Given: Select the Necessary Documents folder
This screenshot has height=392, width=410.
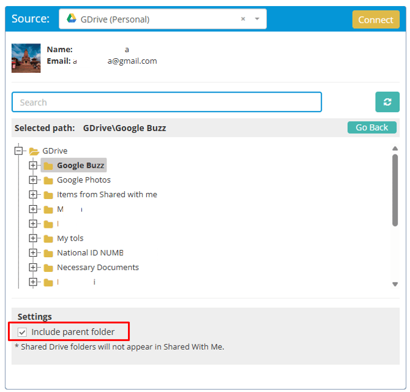Looking at the screenshot, I should click(x=98, y=268).
